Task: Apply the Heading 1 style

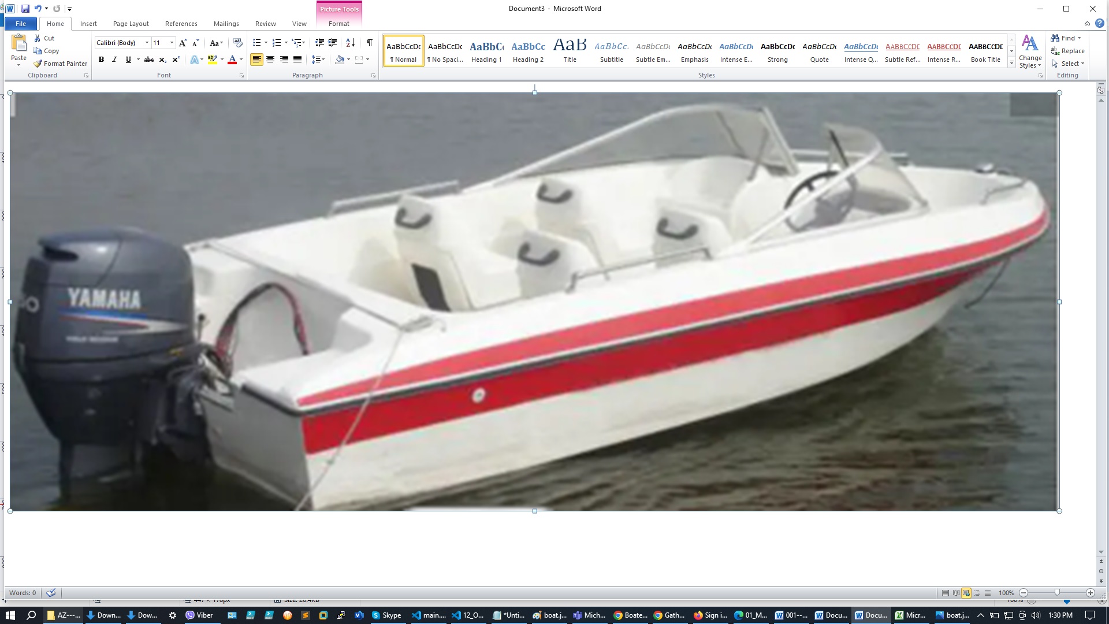Action: 486,51
